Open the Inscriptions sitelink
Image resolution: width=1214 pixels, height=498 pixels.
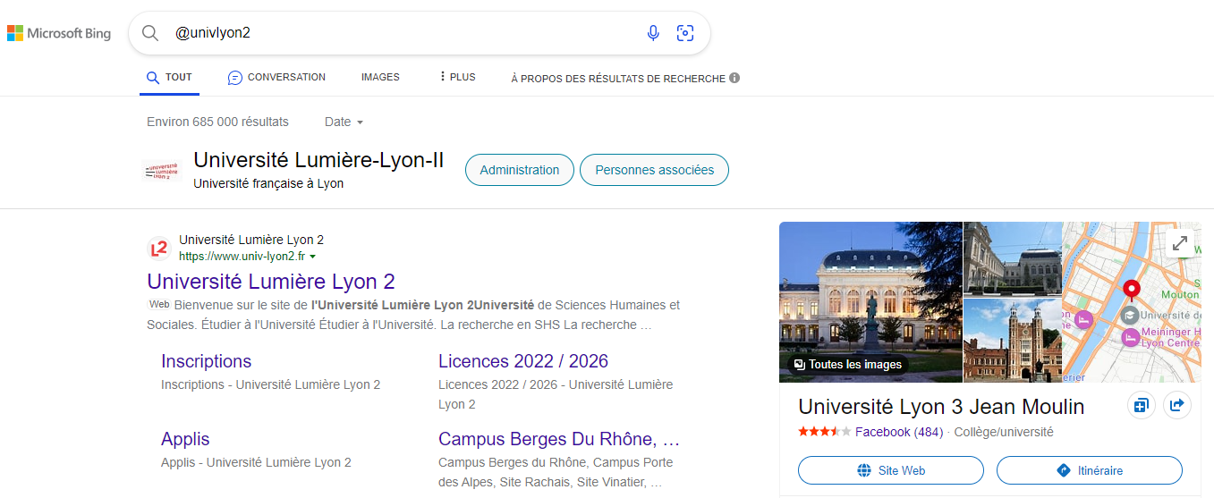pyautogui.click(x=206, y=361)
